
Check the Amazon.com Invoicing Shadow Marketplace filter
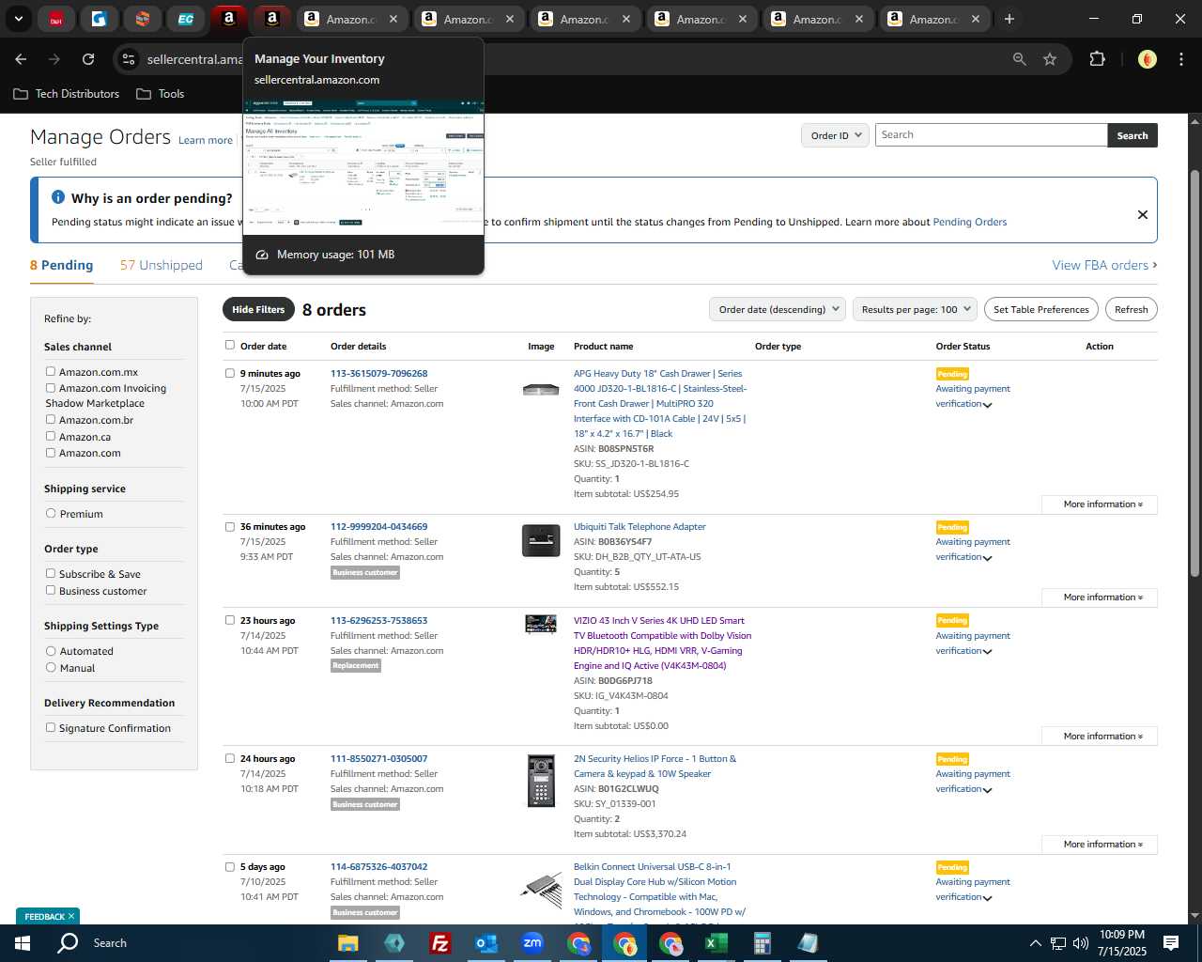tap(51, 387)
